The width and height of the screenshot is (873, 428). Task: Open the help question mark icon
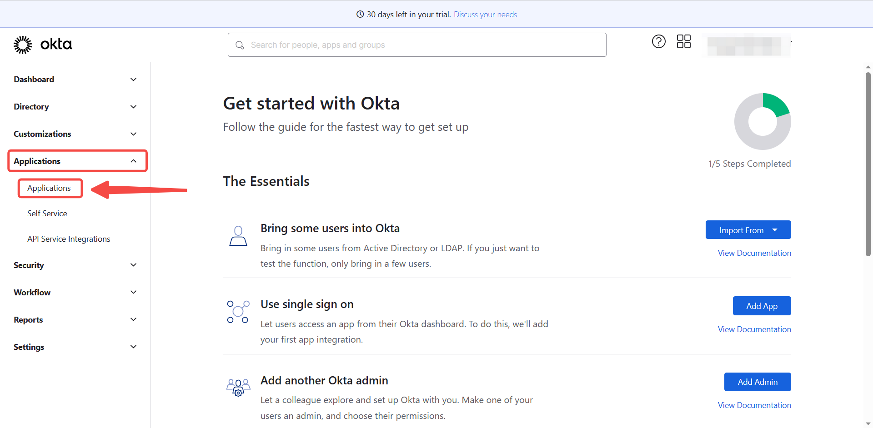658,41
